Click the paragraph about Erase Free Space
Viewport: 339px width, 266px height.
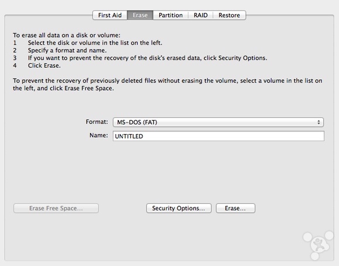167,84
